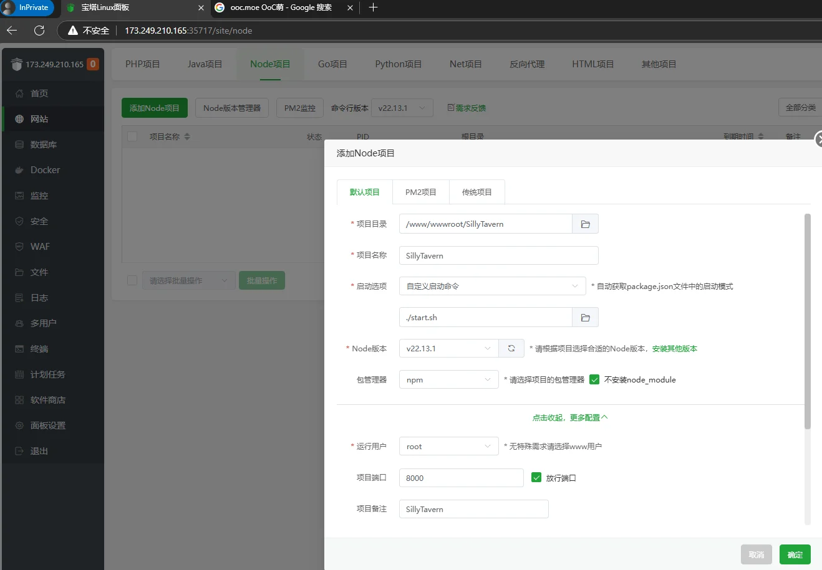This screenshot has height=570, width=822.
Task: Switch to the Python项目 tab
Action: [x=398, y=64]
